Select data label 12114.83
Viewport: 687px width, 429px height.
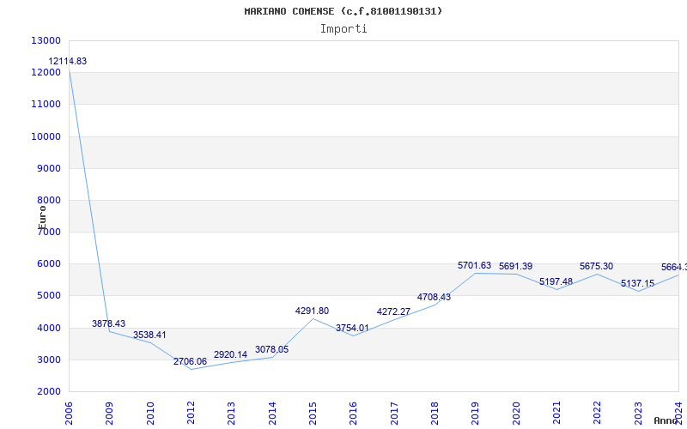pyautogui.click(x=68, y=61)
